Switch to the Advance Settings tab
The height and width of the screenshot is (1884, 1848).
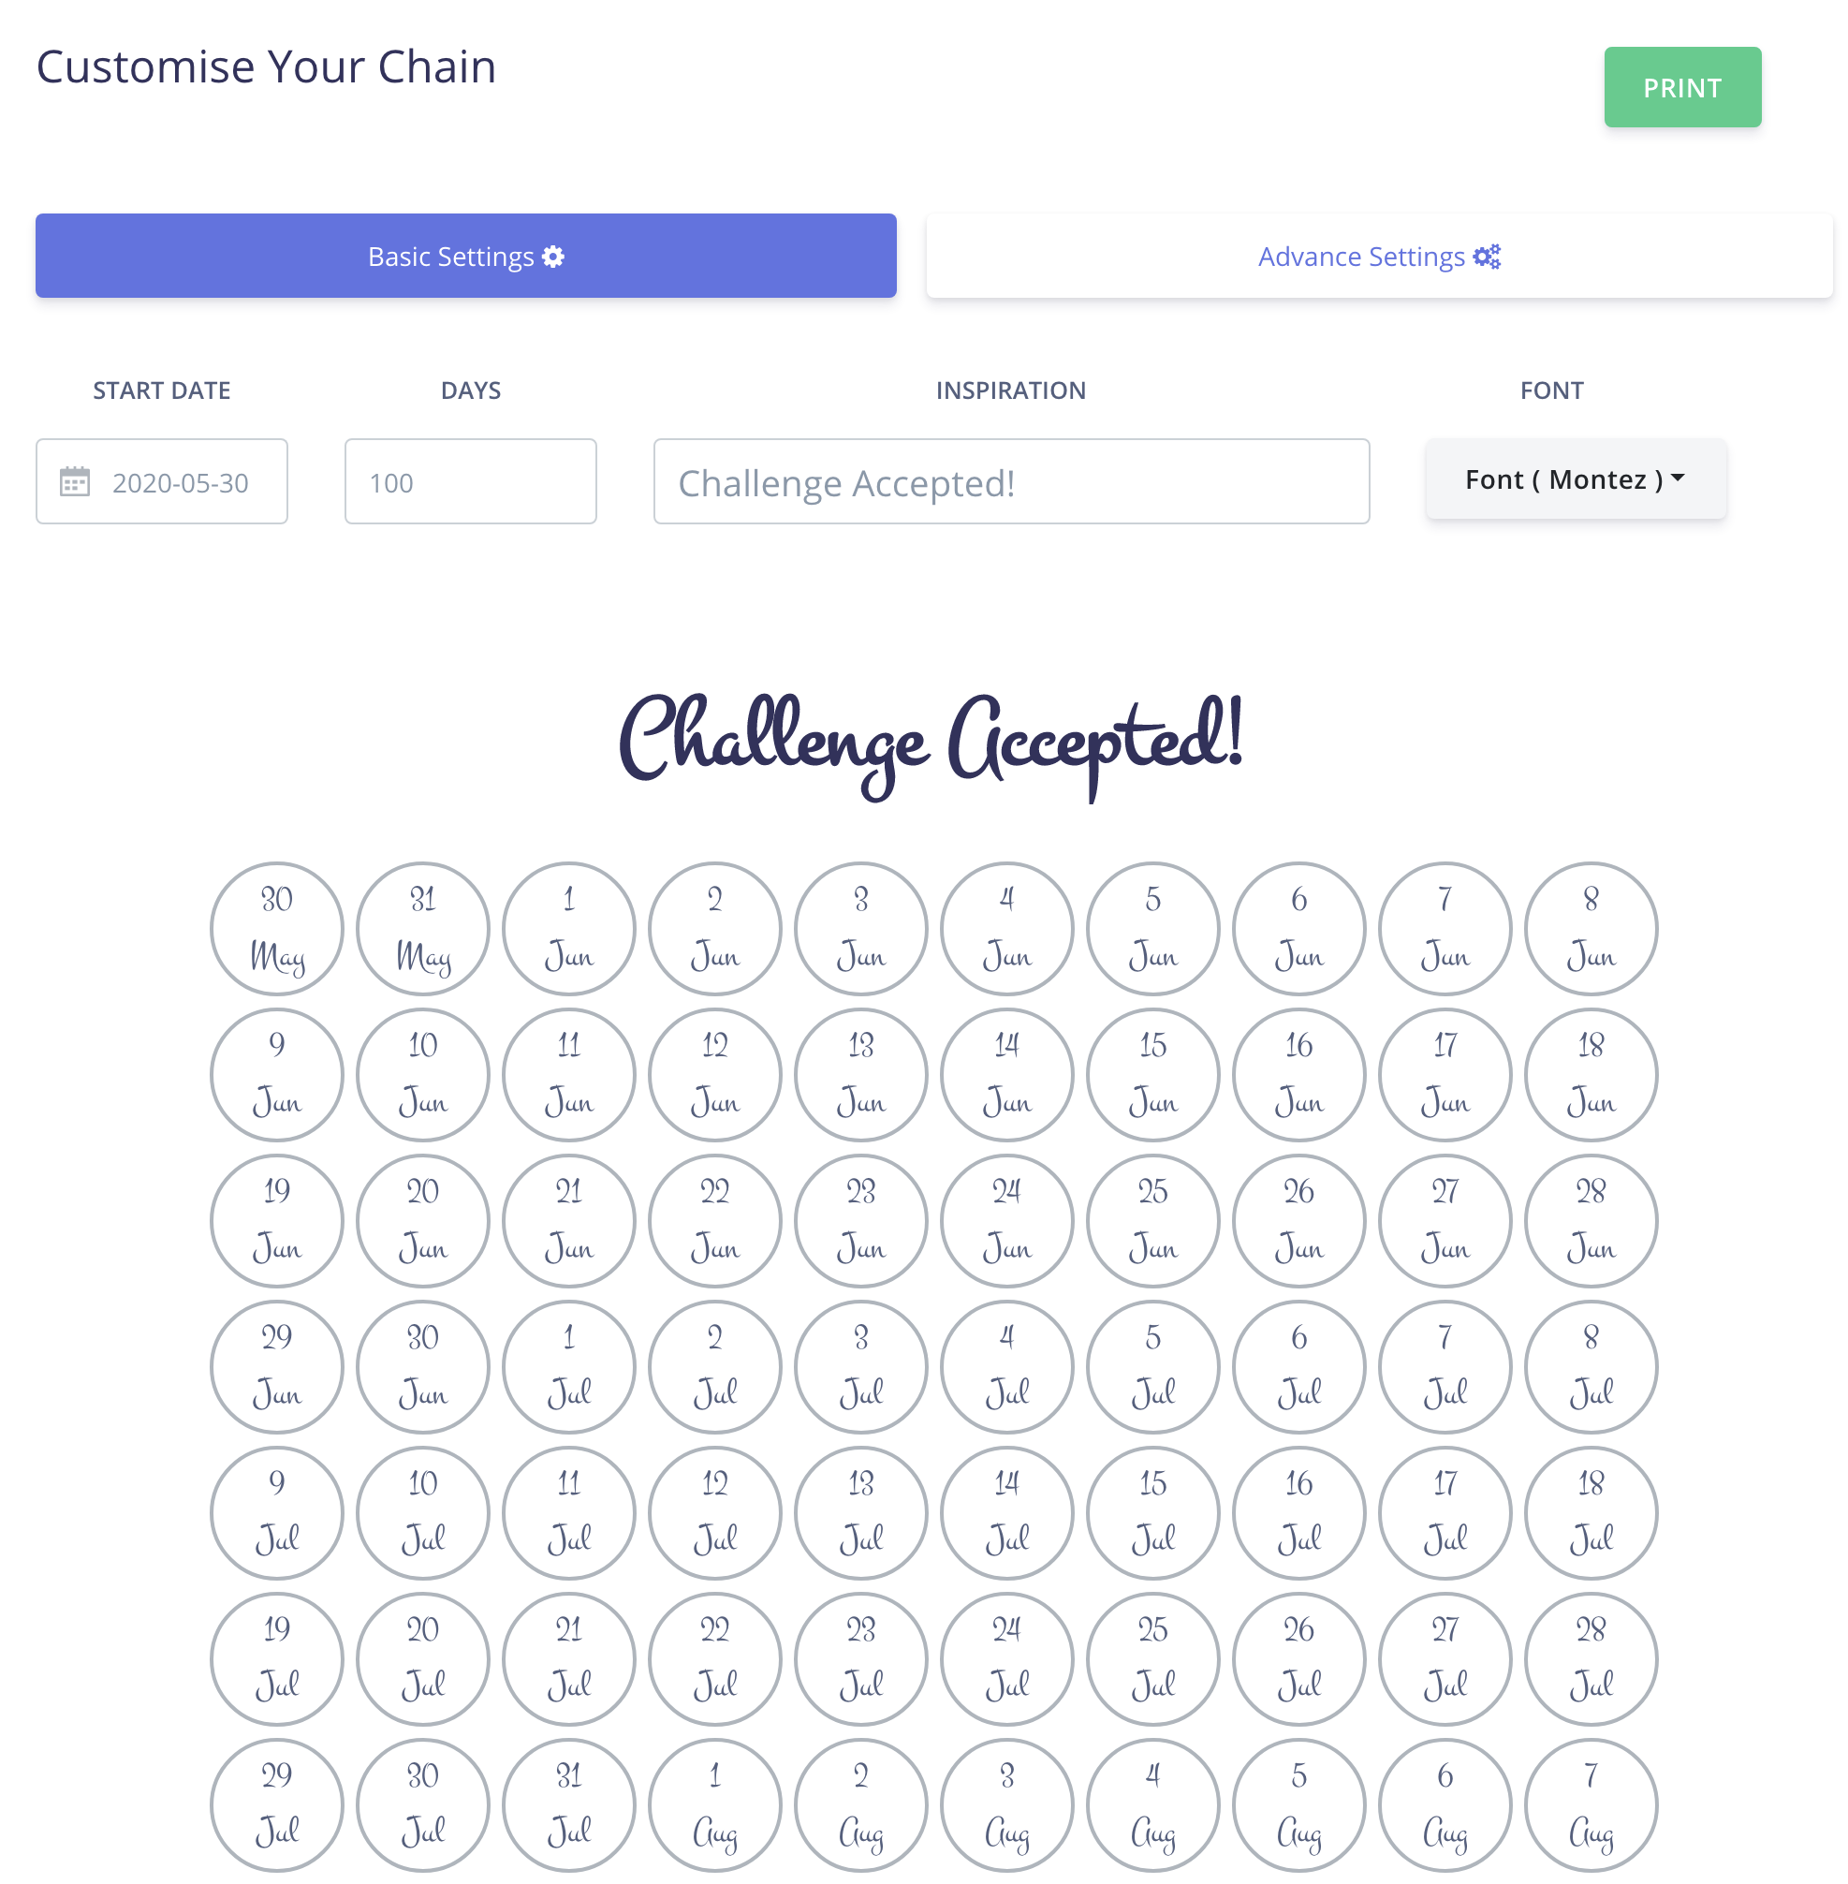pyautogui.click(x=1378, y=257)
